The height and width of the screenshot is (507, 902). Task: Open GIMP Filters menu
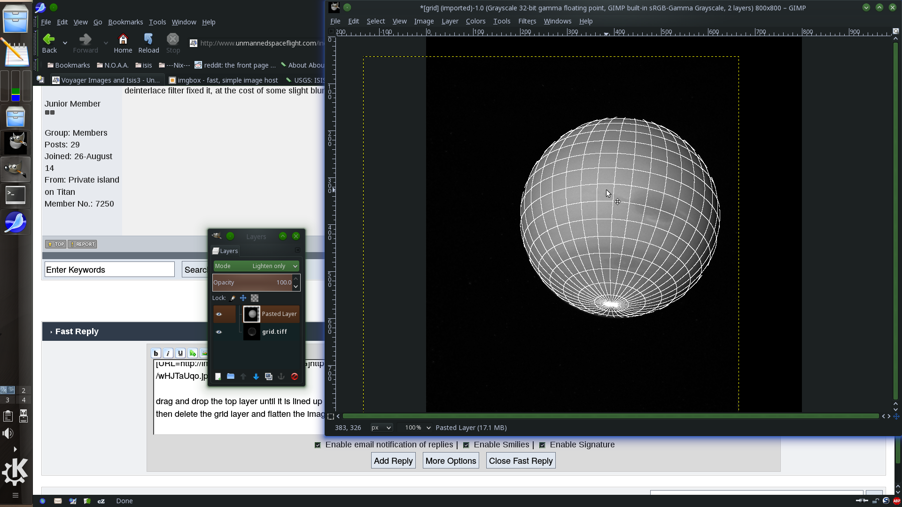point(527,21)
